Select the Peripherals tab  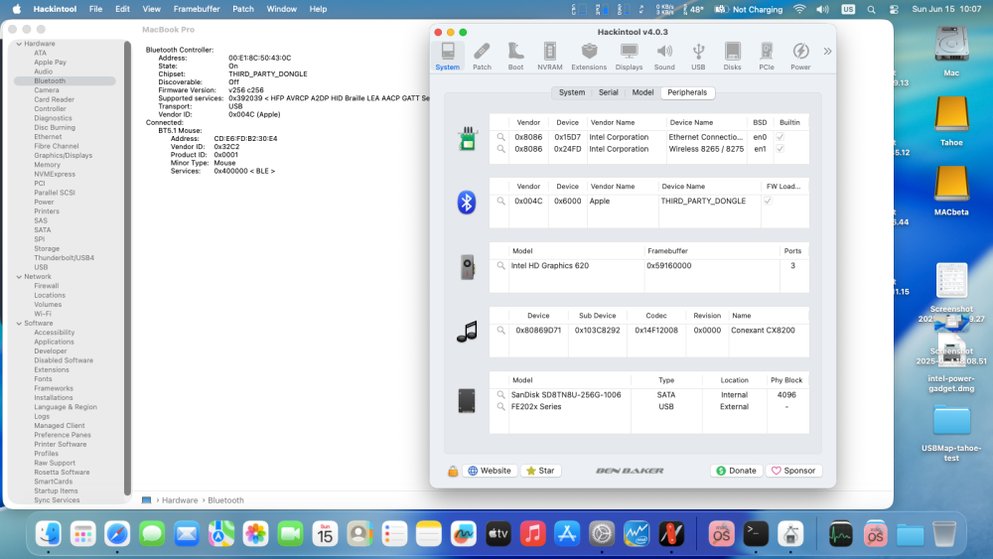687,92
